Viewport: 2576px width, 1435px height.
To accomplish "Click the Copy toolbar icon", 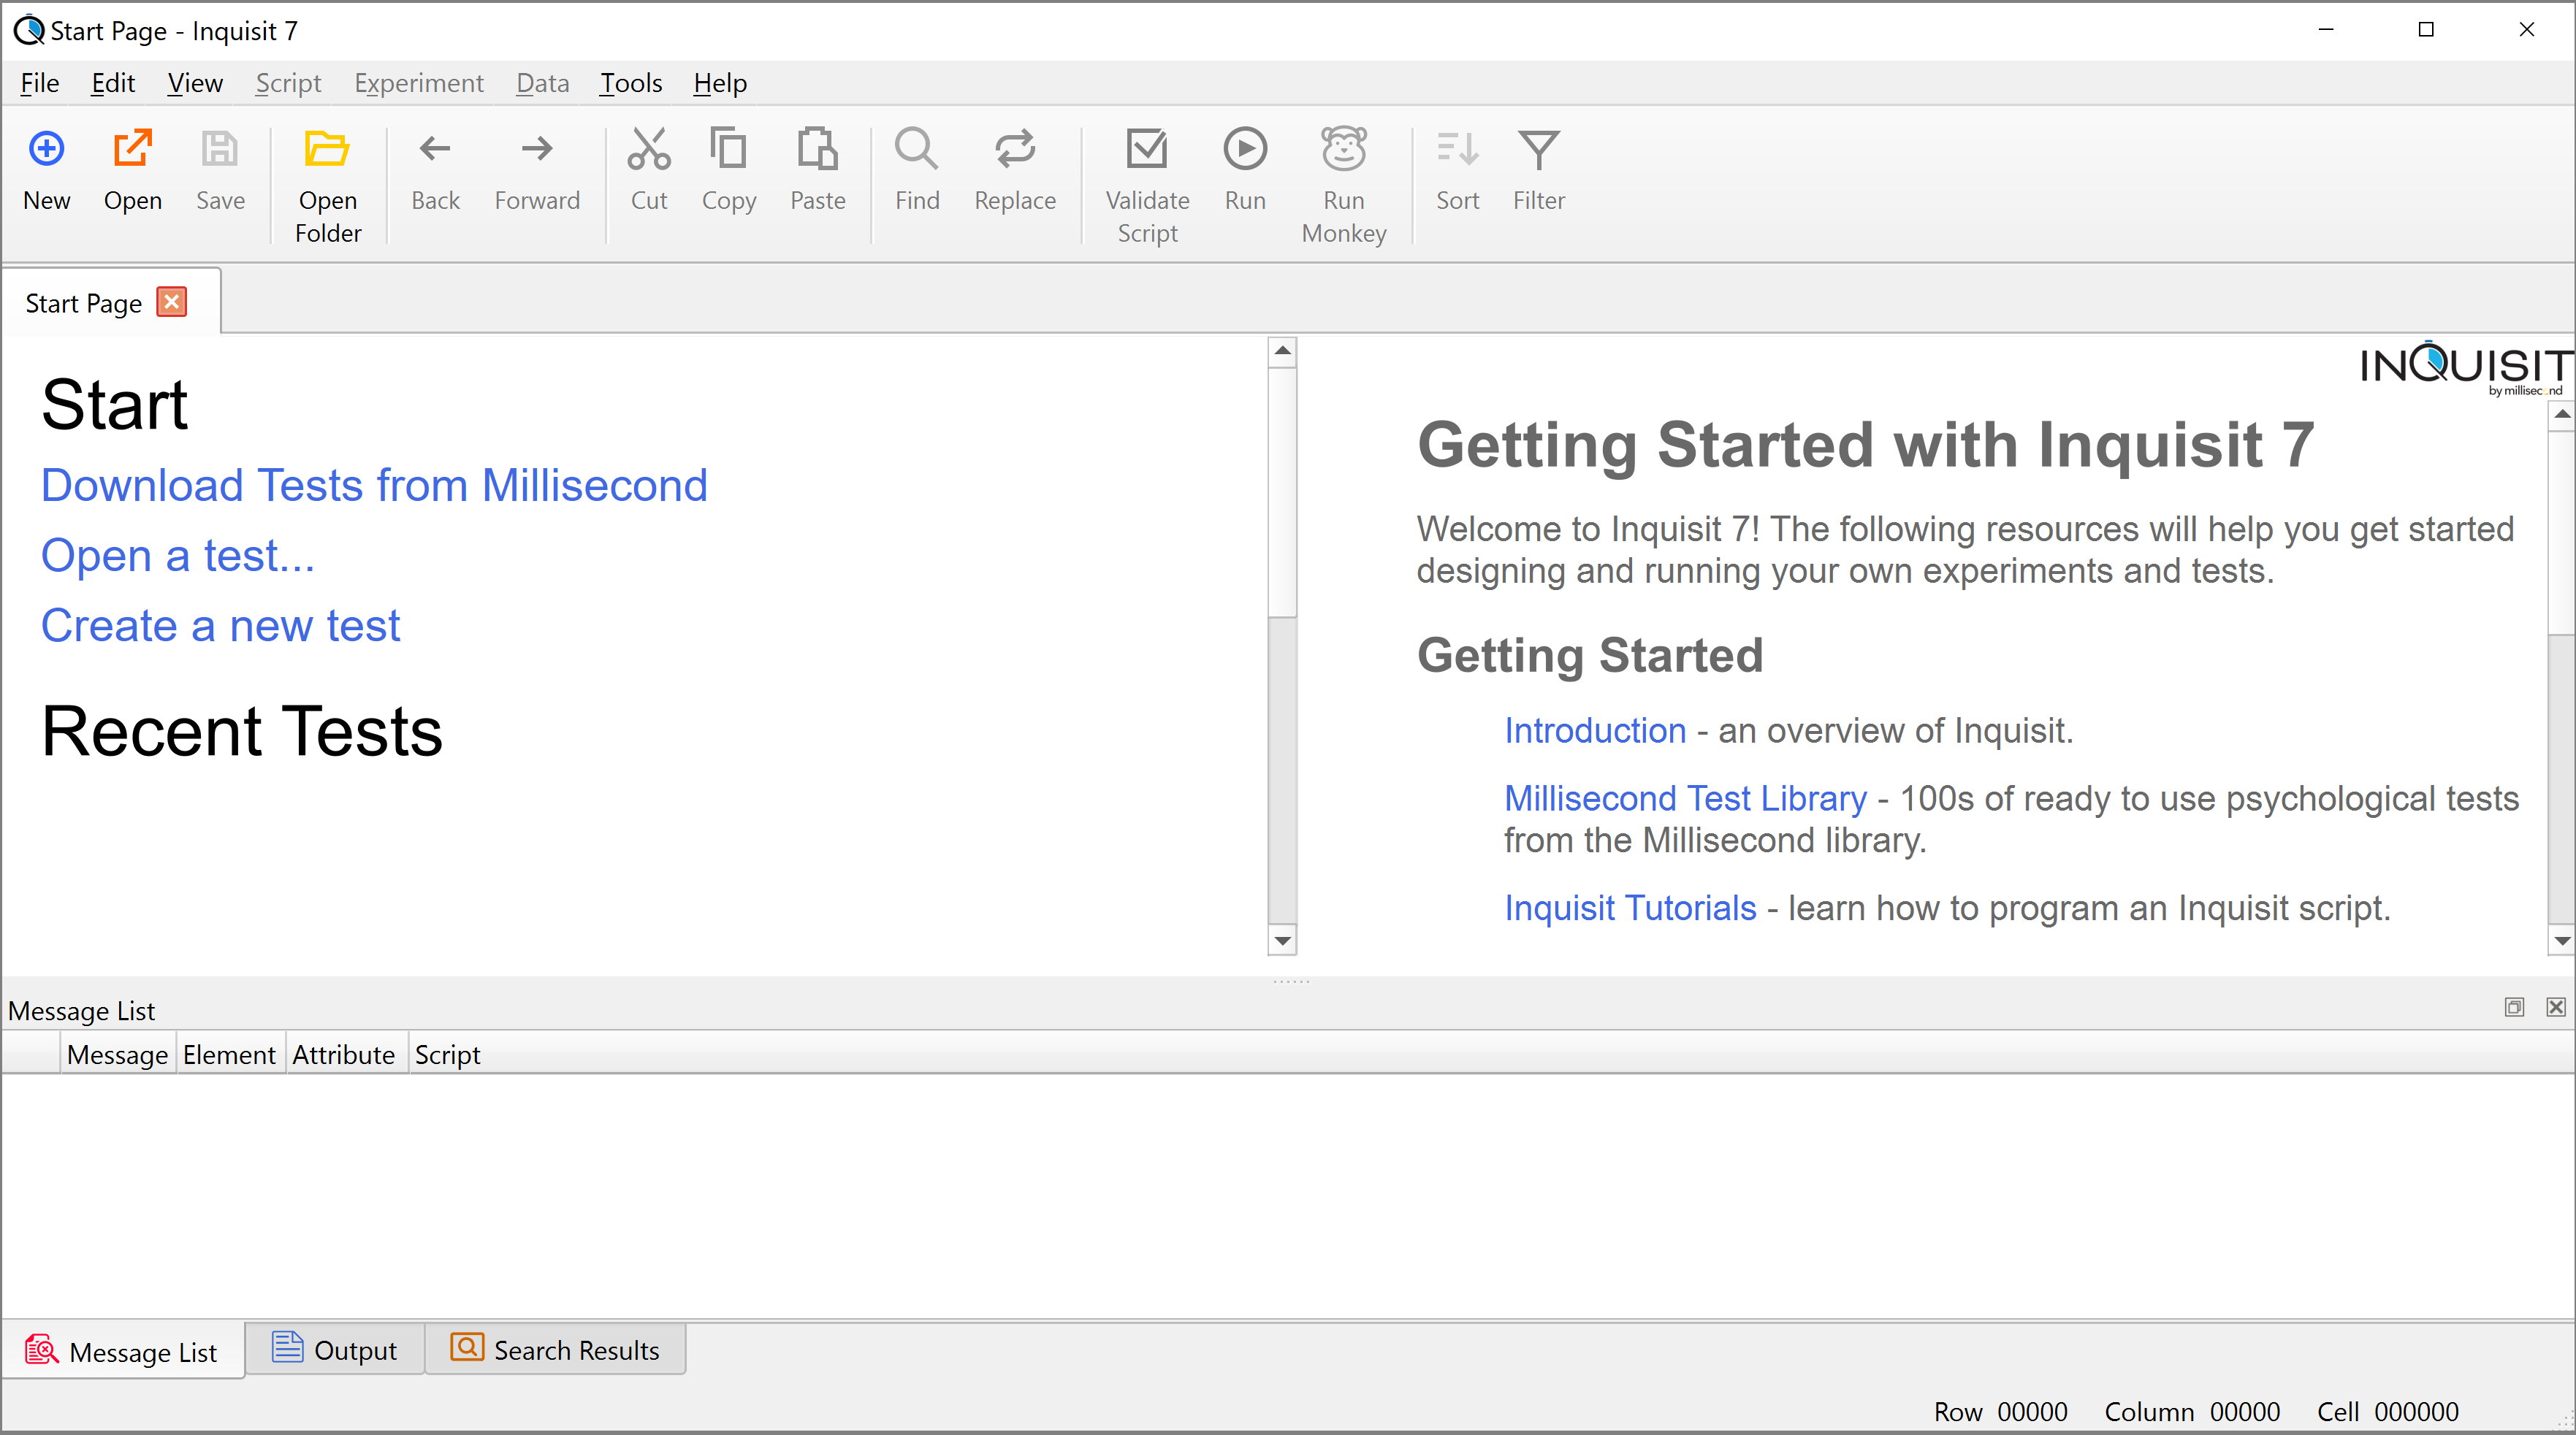I will [x=728, y=150].
